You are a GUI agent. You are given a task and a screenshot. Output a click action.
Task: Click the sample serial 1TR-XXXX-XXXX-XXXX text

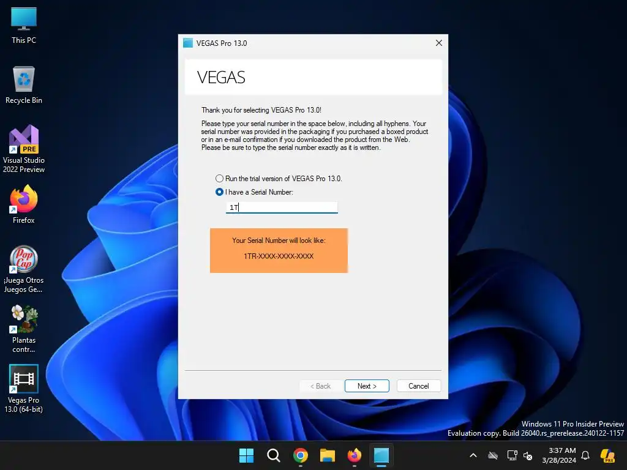279,256
